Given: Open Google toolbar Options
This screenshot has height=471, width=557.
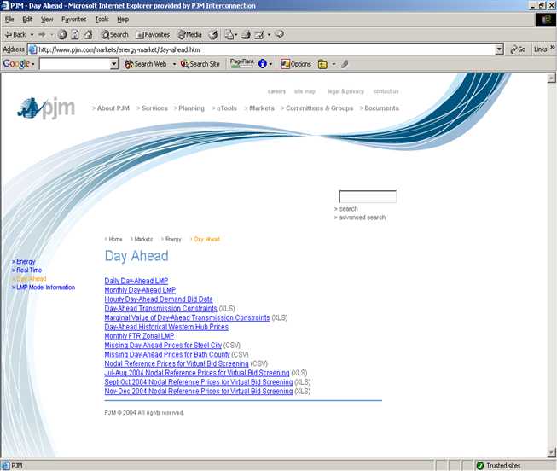Looking at the screenshot, I should pos(296,64).
